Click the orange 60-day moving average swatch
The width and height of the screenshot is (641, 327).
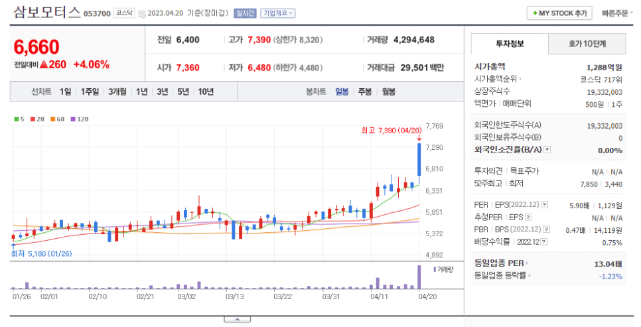[x=52, y=119]
